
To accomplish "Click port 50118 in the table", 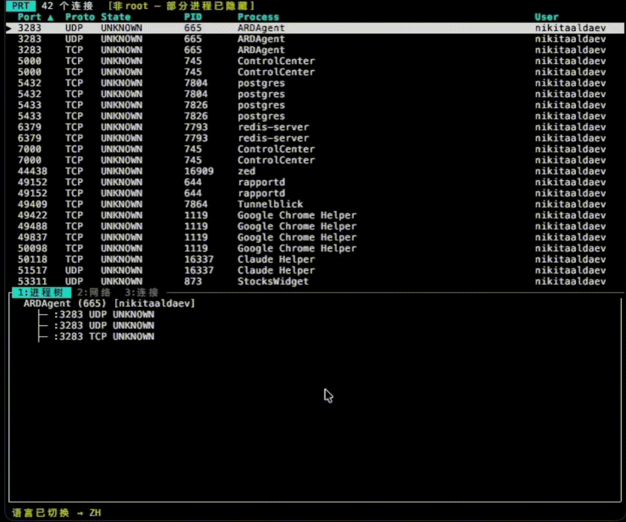I will (x=32, y=260).
